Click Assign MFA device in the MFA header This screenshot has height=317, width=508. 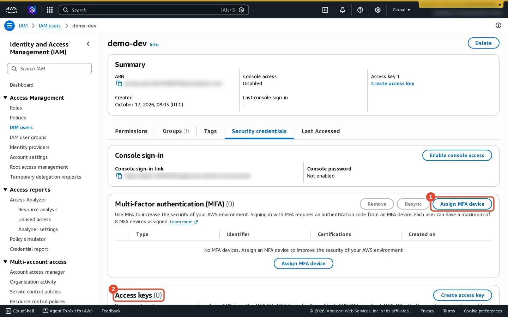click(462, 204)
